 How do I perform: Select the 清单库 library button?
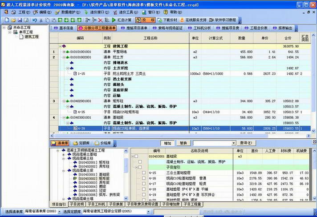coord(60,143)
